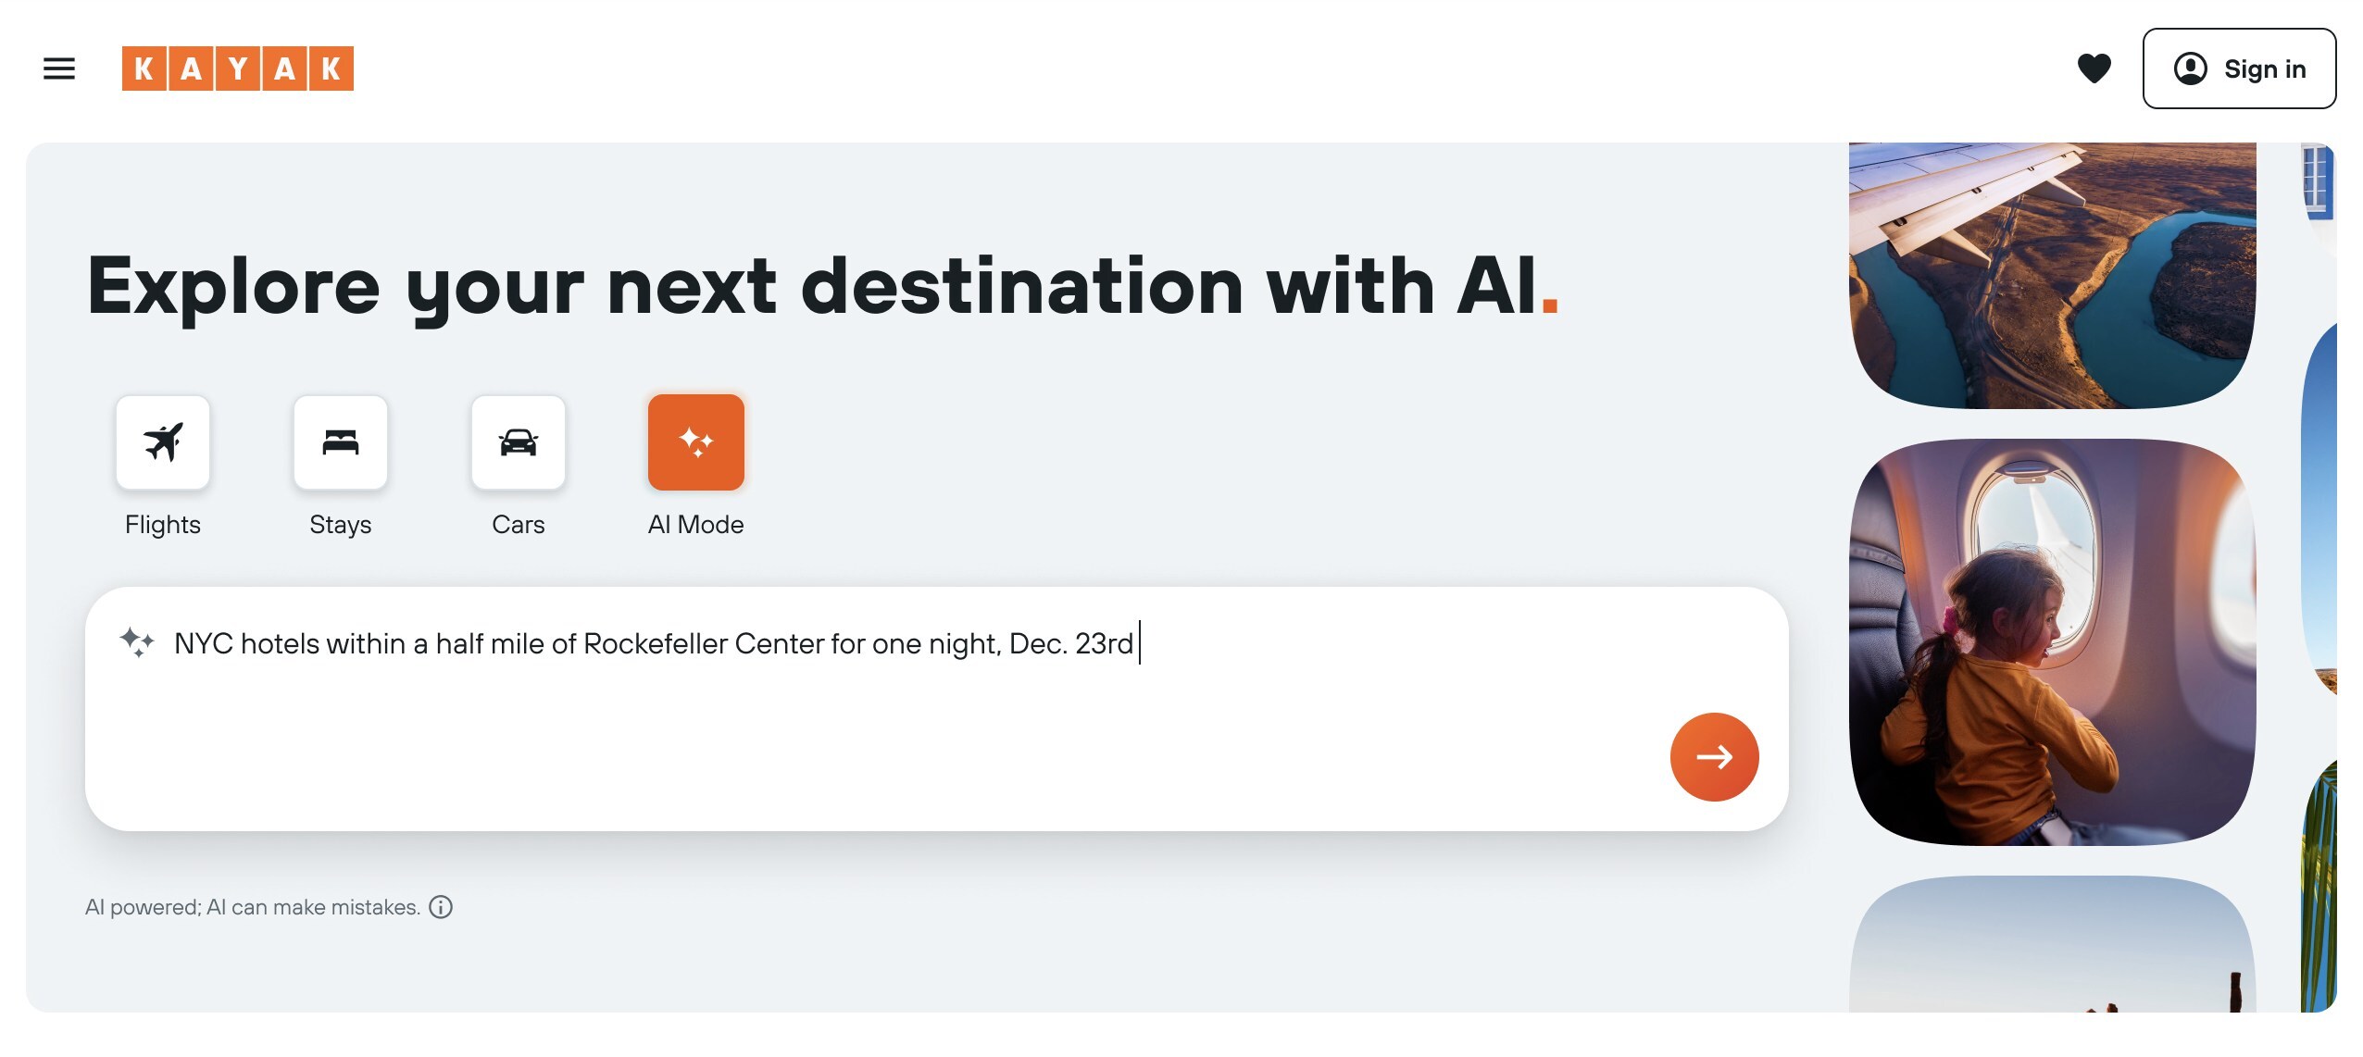Click the user avatar icon in Sign in

(2190, 68)
